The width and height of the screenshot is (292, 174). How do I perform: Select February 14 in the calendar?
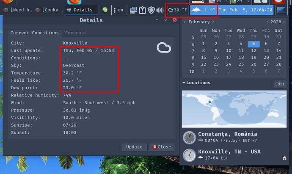(x=278, y=50)
